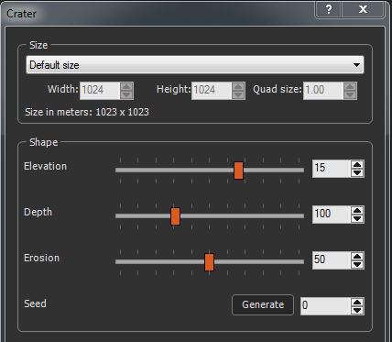Click the Erosion label

click(x=41, y=258)
